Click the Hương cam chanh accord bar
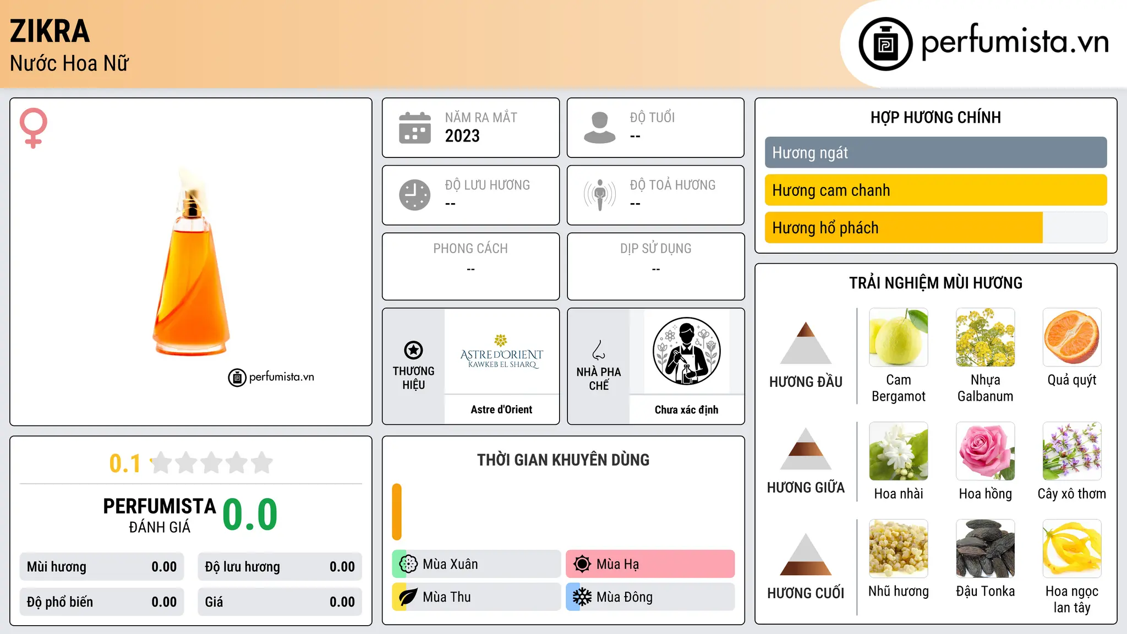1127x634 pixels. coord(935,190)
